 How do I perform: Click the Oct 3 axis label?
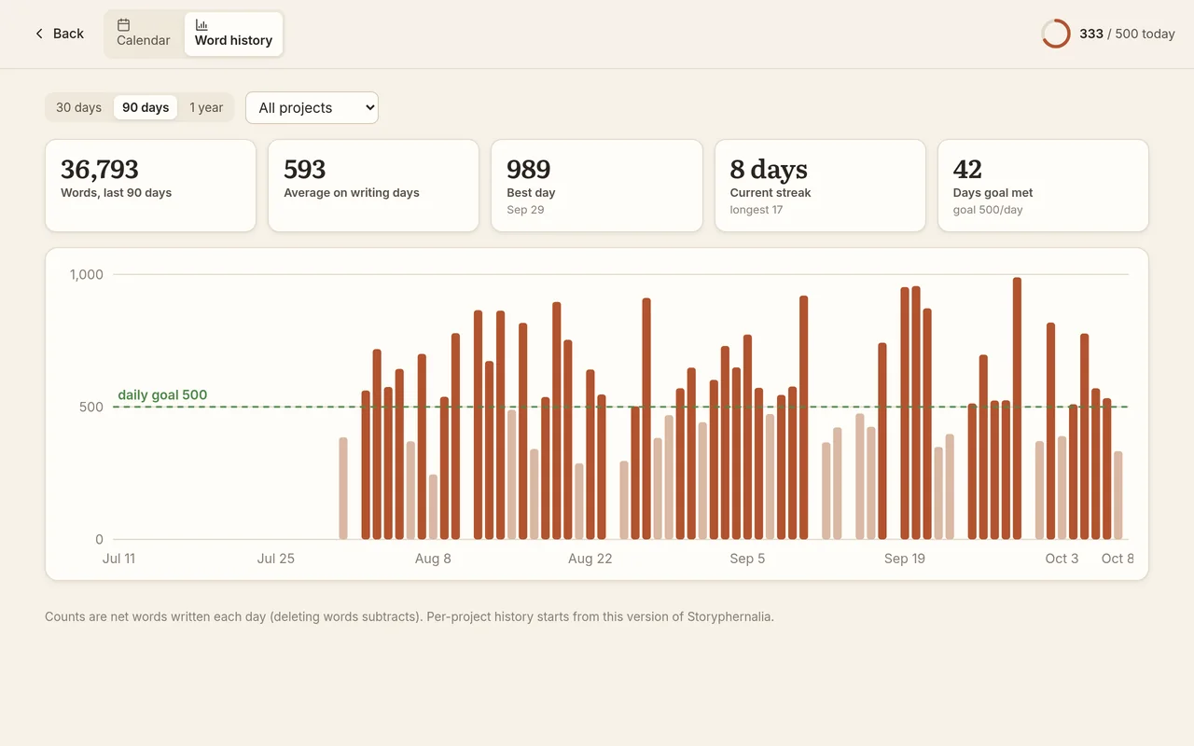point(1062,559)
